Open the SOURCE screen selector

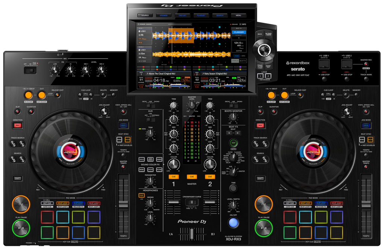(x=145, y=15)
